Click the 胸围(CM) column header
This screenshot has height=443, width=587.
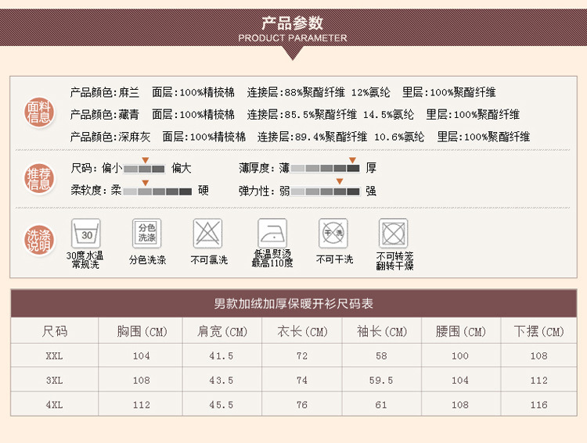coord(142,331)
